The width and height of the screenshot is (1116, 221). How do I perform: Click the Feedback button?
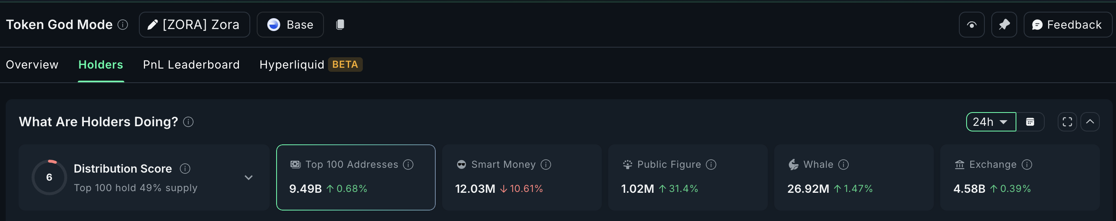pyautogui.click(x=1067, y=25)
